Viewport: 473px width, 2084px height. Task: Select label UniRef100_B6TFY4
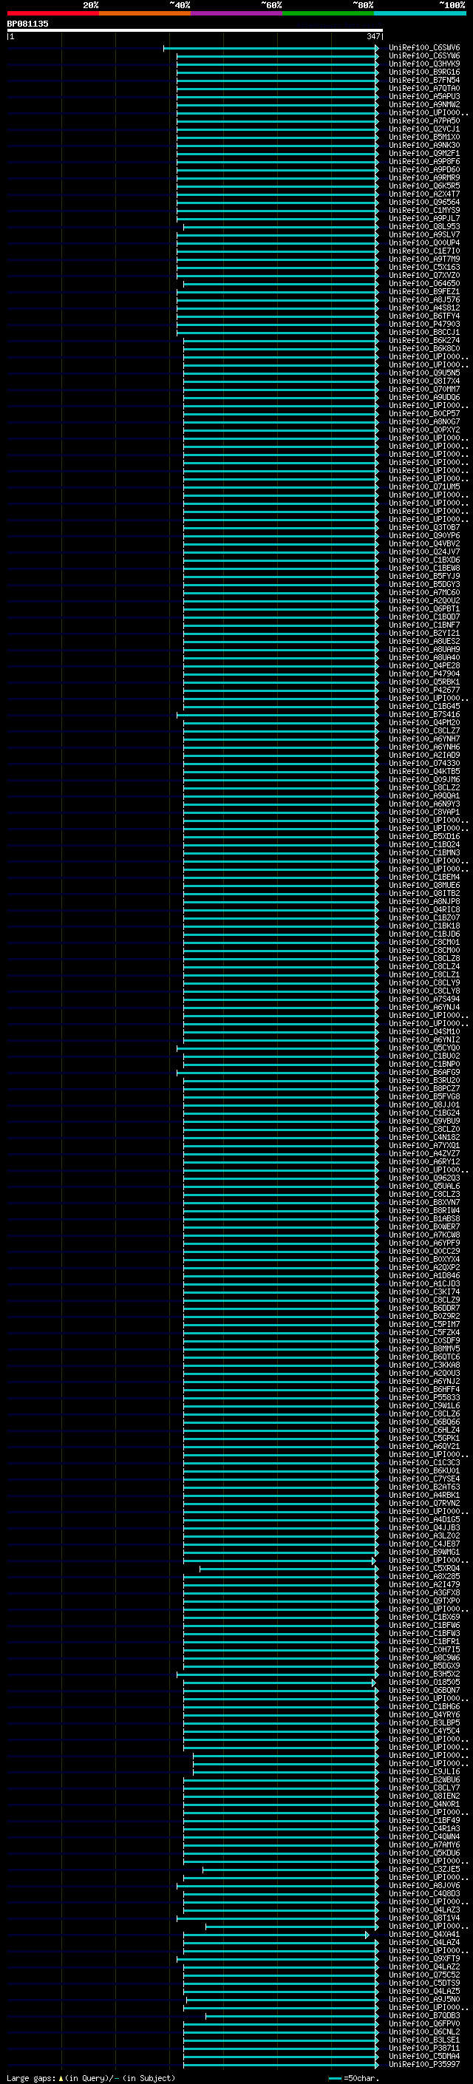tap(423, 316)
